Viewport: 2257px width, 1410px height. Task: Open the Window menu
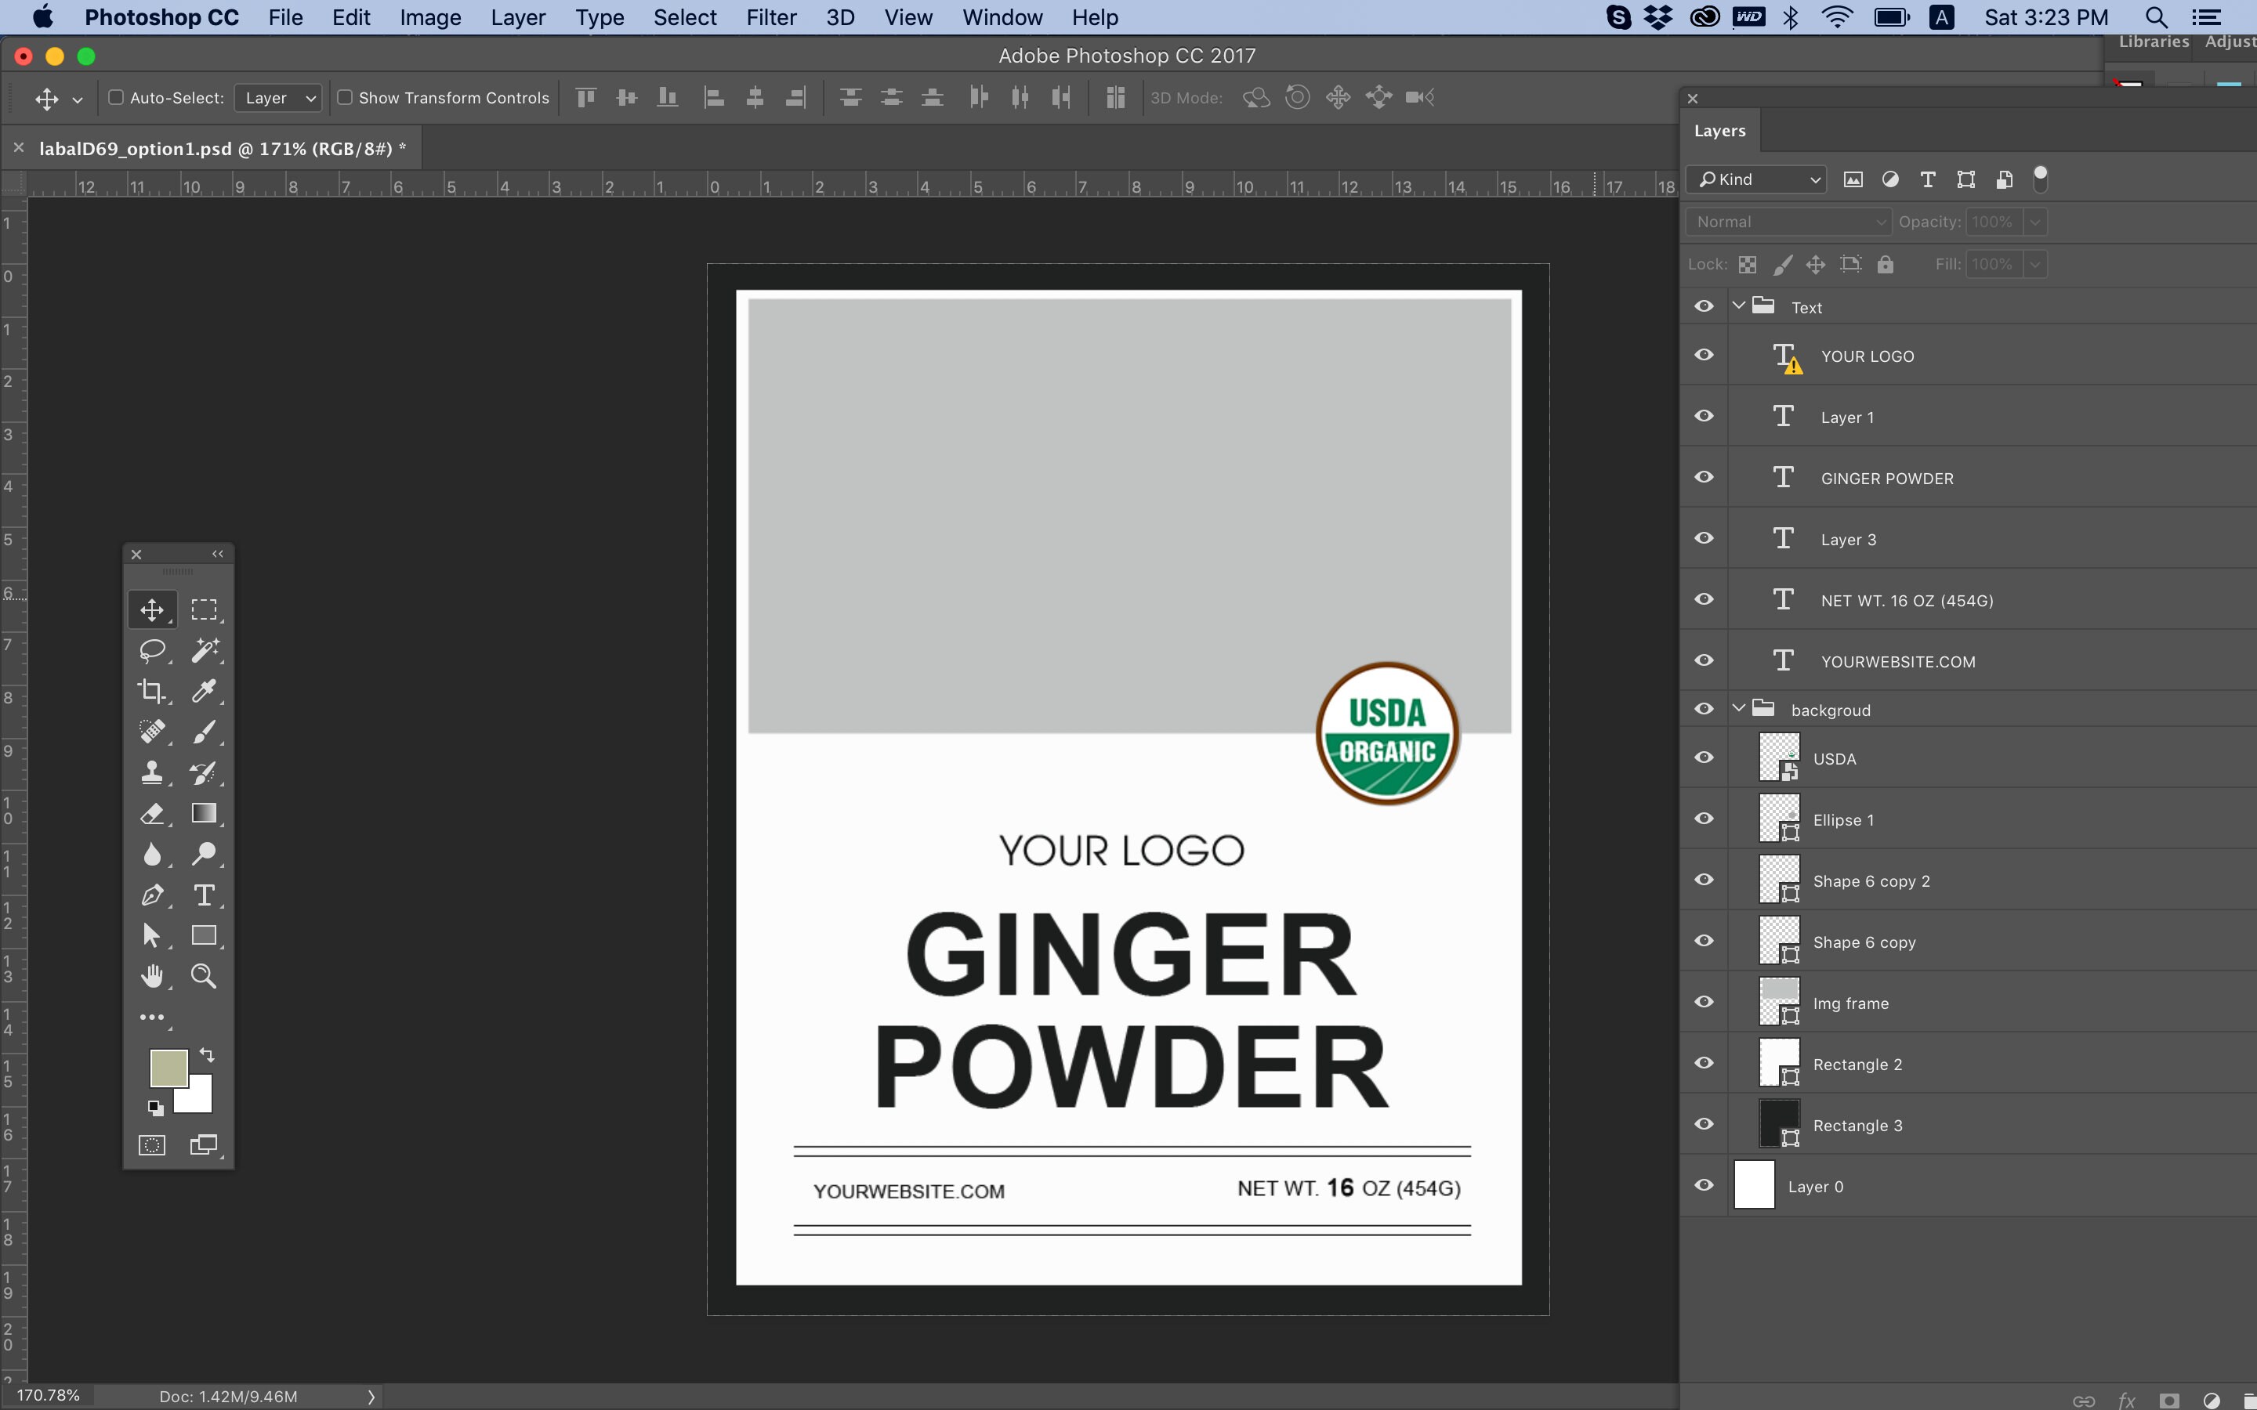click(1002, 18)
